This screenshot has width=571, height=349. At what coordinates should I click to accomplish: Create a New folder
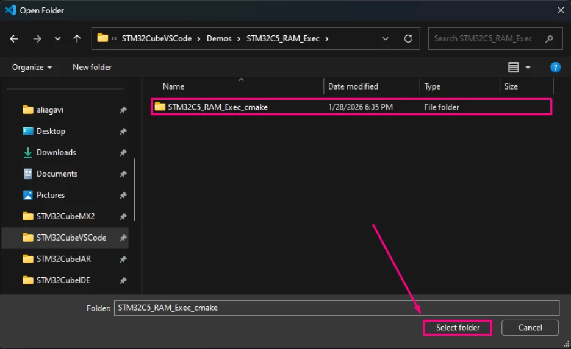coord(92,67)
